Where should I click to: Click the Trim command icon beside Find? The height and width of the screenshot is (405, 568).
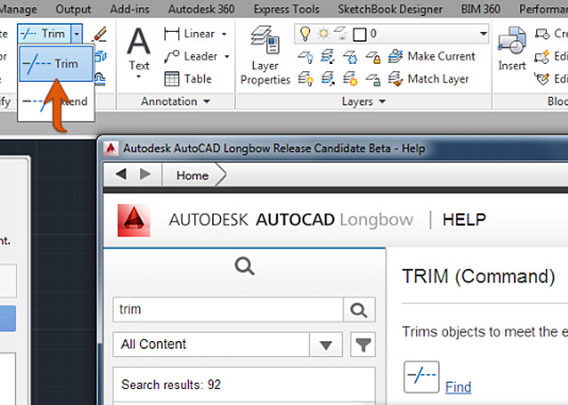422,377
